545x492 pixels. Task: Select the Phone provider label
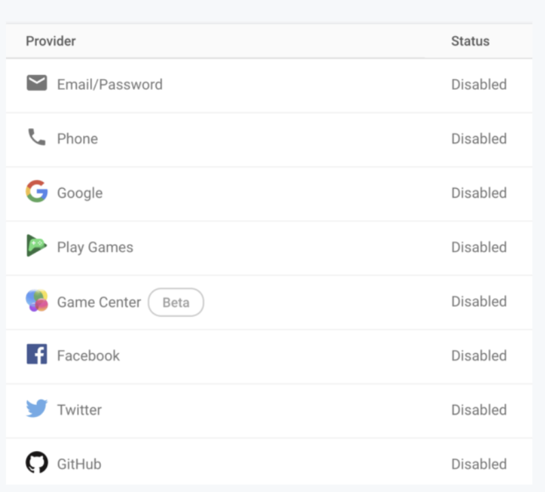pyautogui.click(x=78, y=139)
